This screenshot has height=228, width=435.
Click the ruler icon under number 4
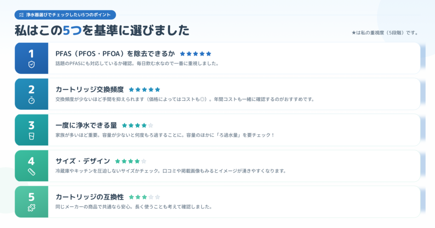[31, 172]
